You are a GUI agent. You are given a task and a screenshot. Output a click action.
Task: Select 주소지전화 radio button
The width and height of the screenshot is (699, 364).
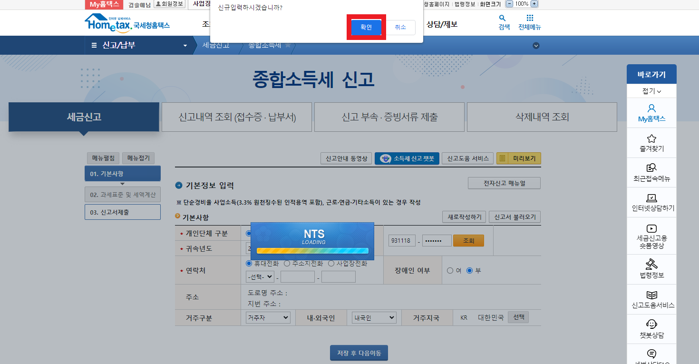287,264
